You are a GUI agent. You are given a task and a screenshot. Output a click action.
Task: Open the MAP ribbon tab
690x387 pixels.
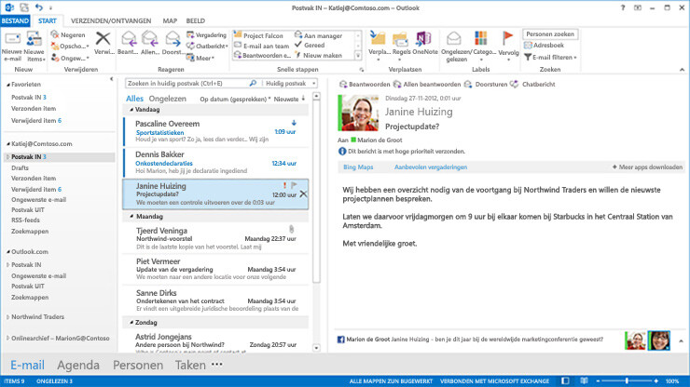[170, 20]
